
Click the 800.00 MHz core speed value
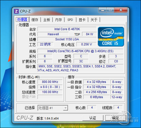coord(50,82)
